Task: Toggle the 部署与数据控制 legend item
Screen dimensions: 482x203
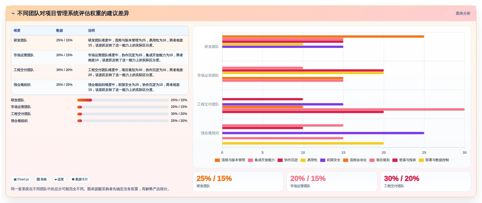Action: (434, 160)
